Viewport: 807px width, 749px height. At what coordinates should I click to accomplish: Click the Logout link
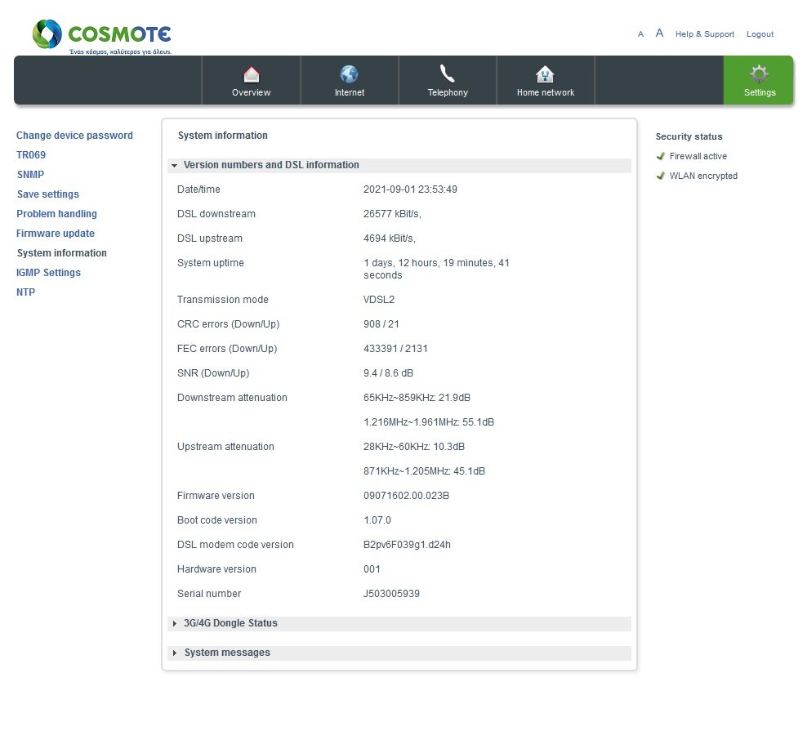click(x=760, y=34)
